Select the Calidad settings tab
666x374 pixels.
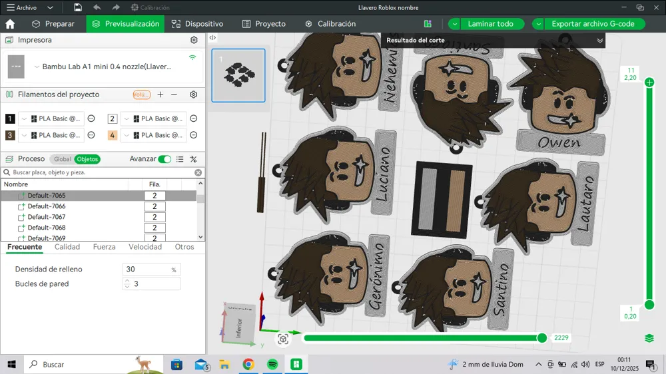point(67,247)
